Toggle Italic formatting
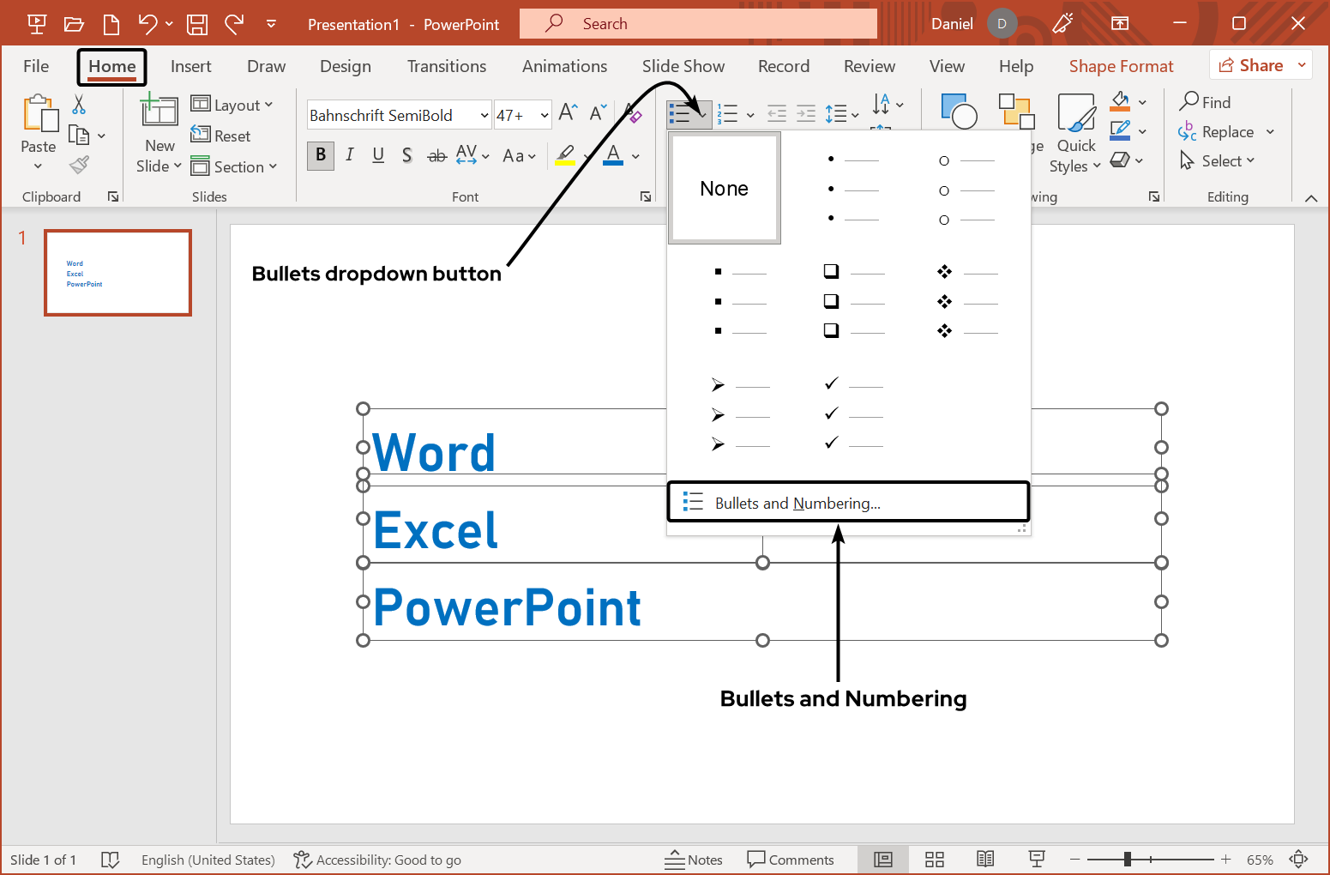 [x=350, y=155]
